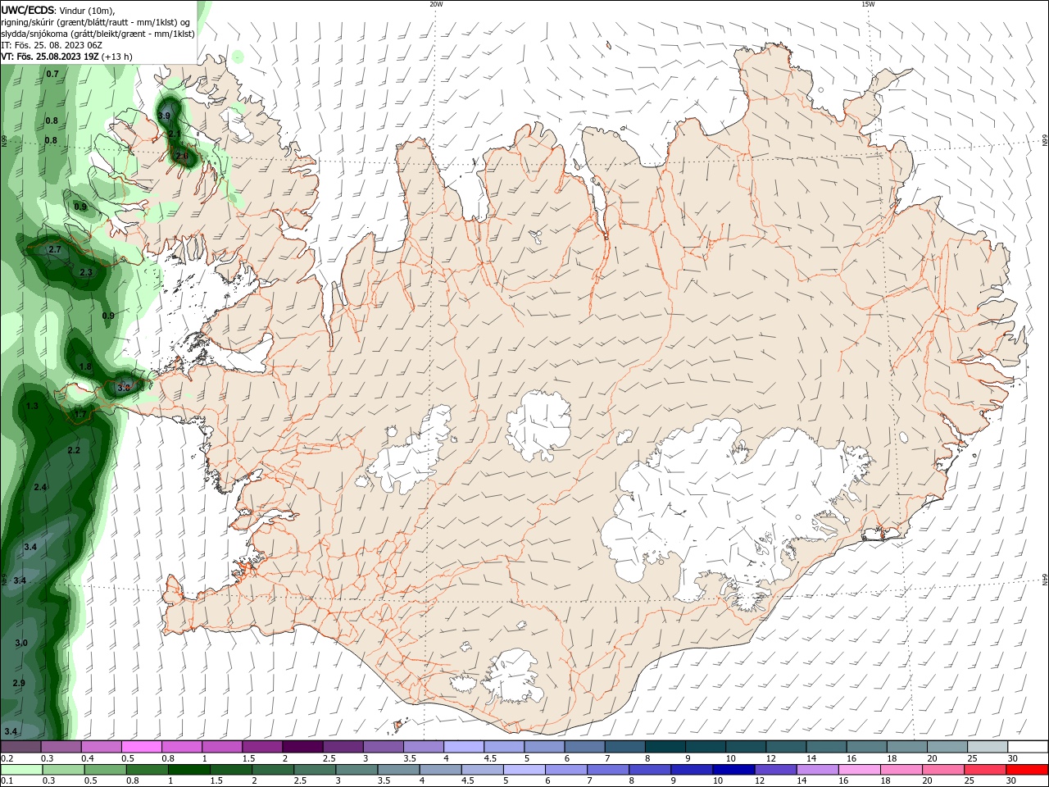
Task: Click the 0.2 label under the snow scale
Action: [x=7, y=758]
